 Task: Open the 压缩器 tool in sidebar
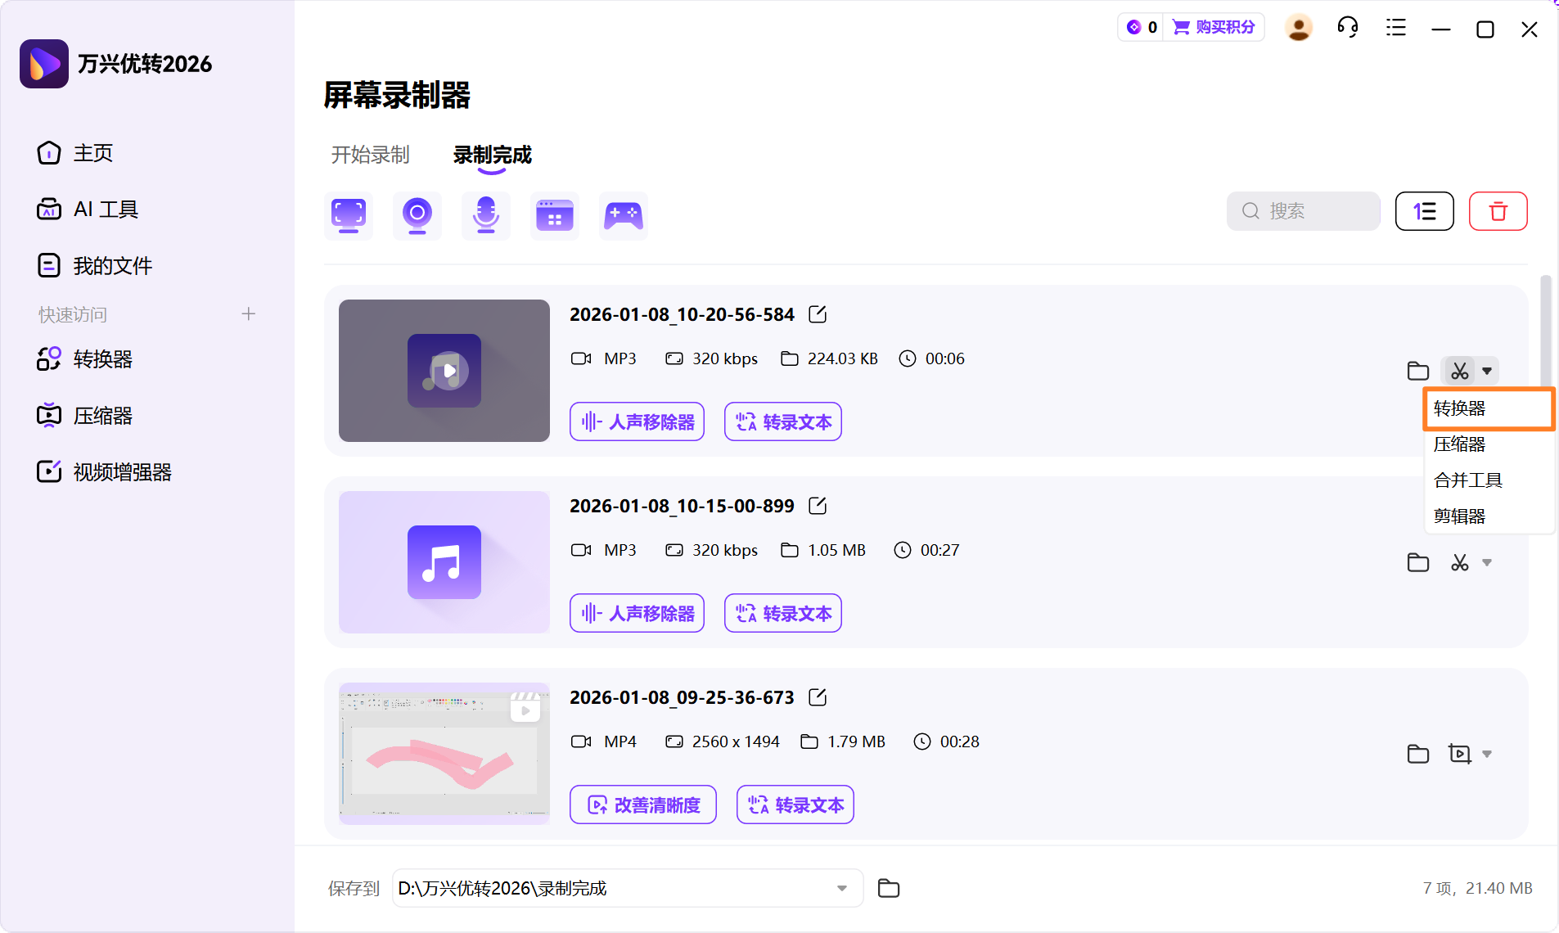coord(101,415)
